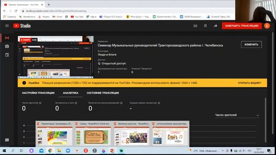Switch to СОСТОЯНИЕ ТРАНСЛЯЦИИ tab

(x=103, y=93)
